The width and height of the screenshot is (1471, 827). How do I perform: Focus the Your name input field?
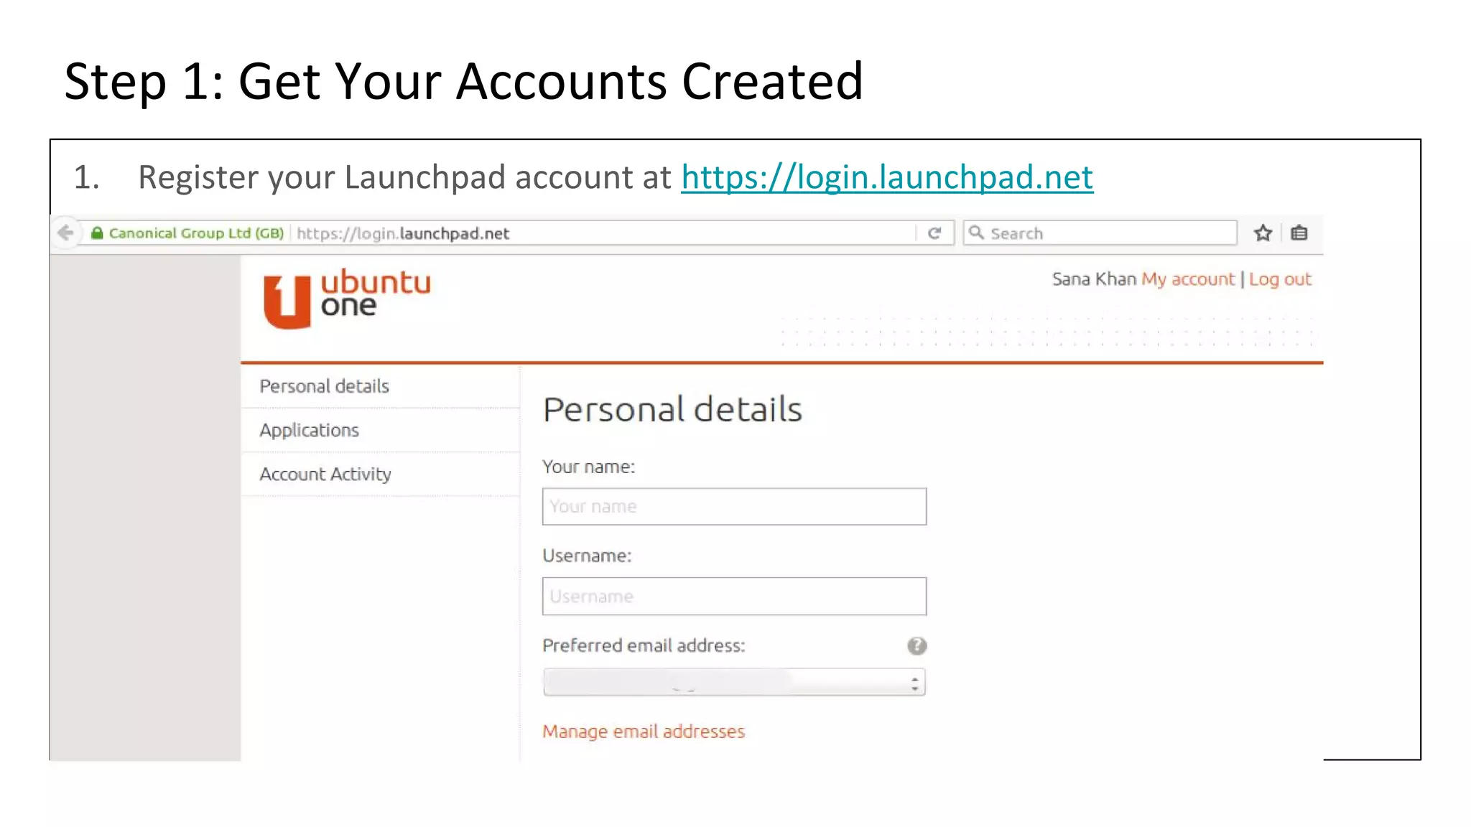[x=734, y=506]
